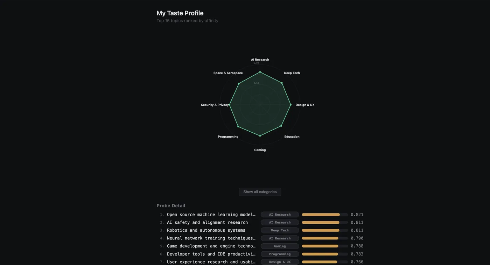The width and height of the screenshot is (490, 265).
Task: Expand the User experience research truncated row
Action: pyautogui.click(x=211, y=262)
